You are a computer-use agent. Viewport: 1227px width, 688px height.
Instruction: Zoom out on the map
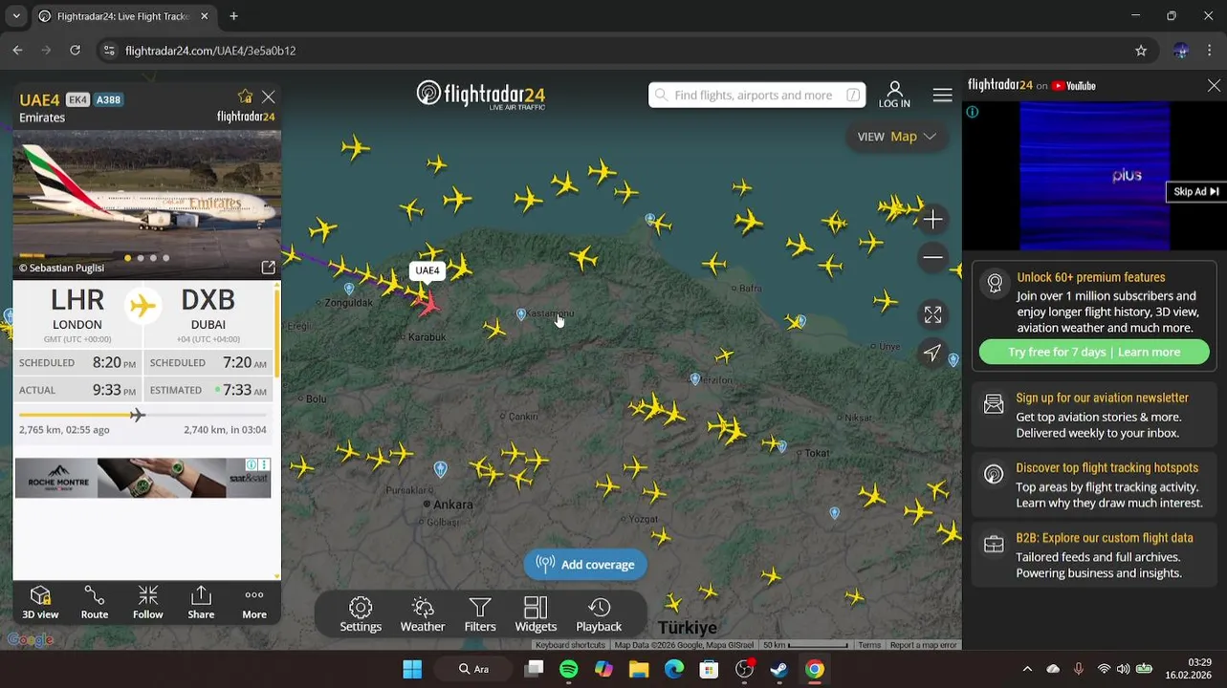(932, 257)
